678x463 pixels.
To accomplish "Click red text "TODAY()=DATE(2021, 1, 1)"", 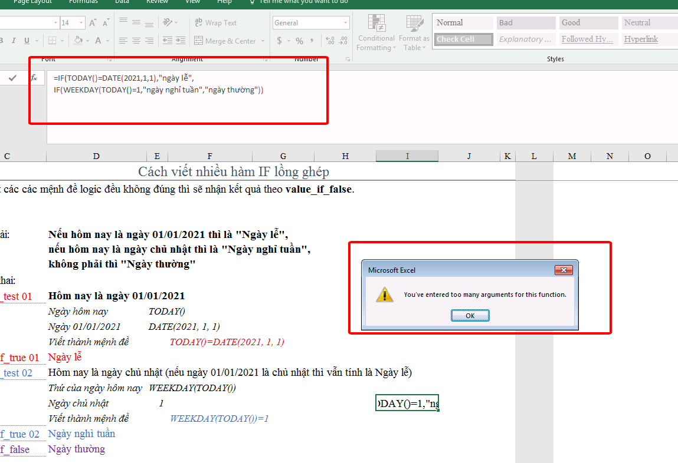I will pos(227,342).
